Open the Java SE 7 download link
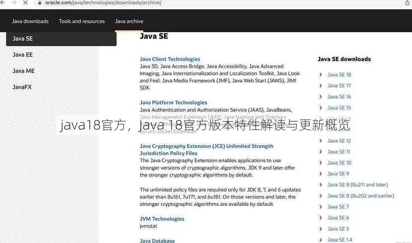This screenshot has width=412, height=243. (338, 207)
